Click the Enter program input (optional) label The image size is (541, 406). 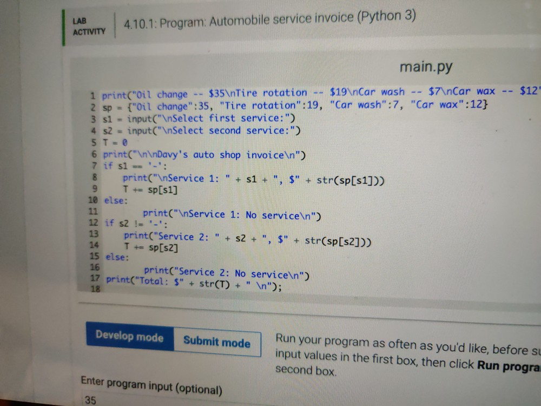click(151, 385)
